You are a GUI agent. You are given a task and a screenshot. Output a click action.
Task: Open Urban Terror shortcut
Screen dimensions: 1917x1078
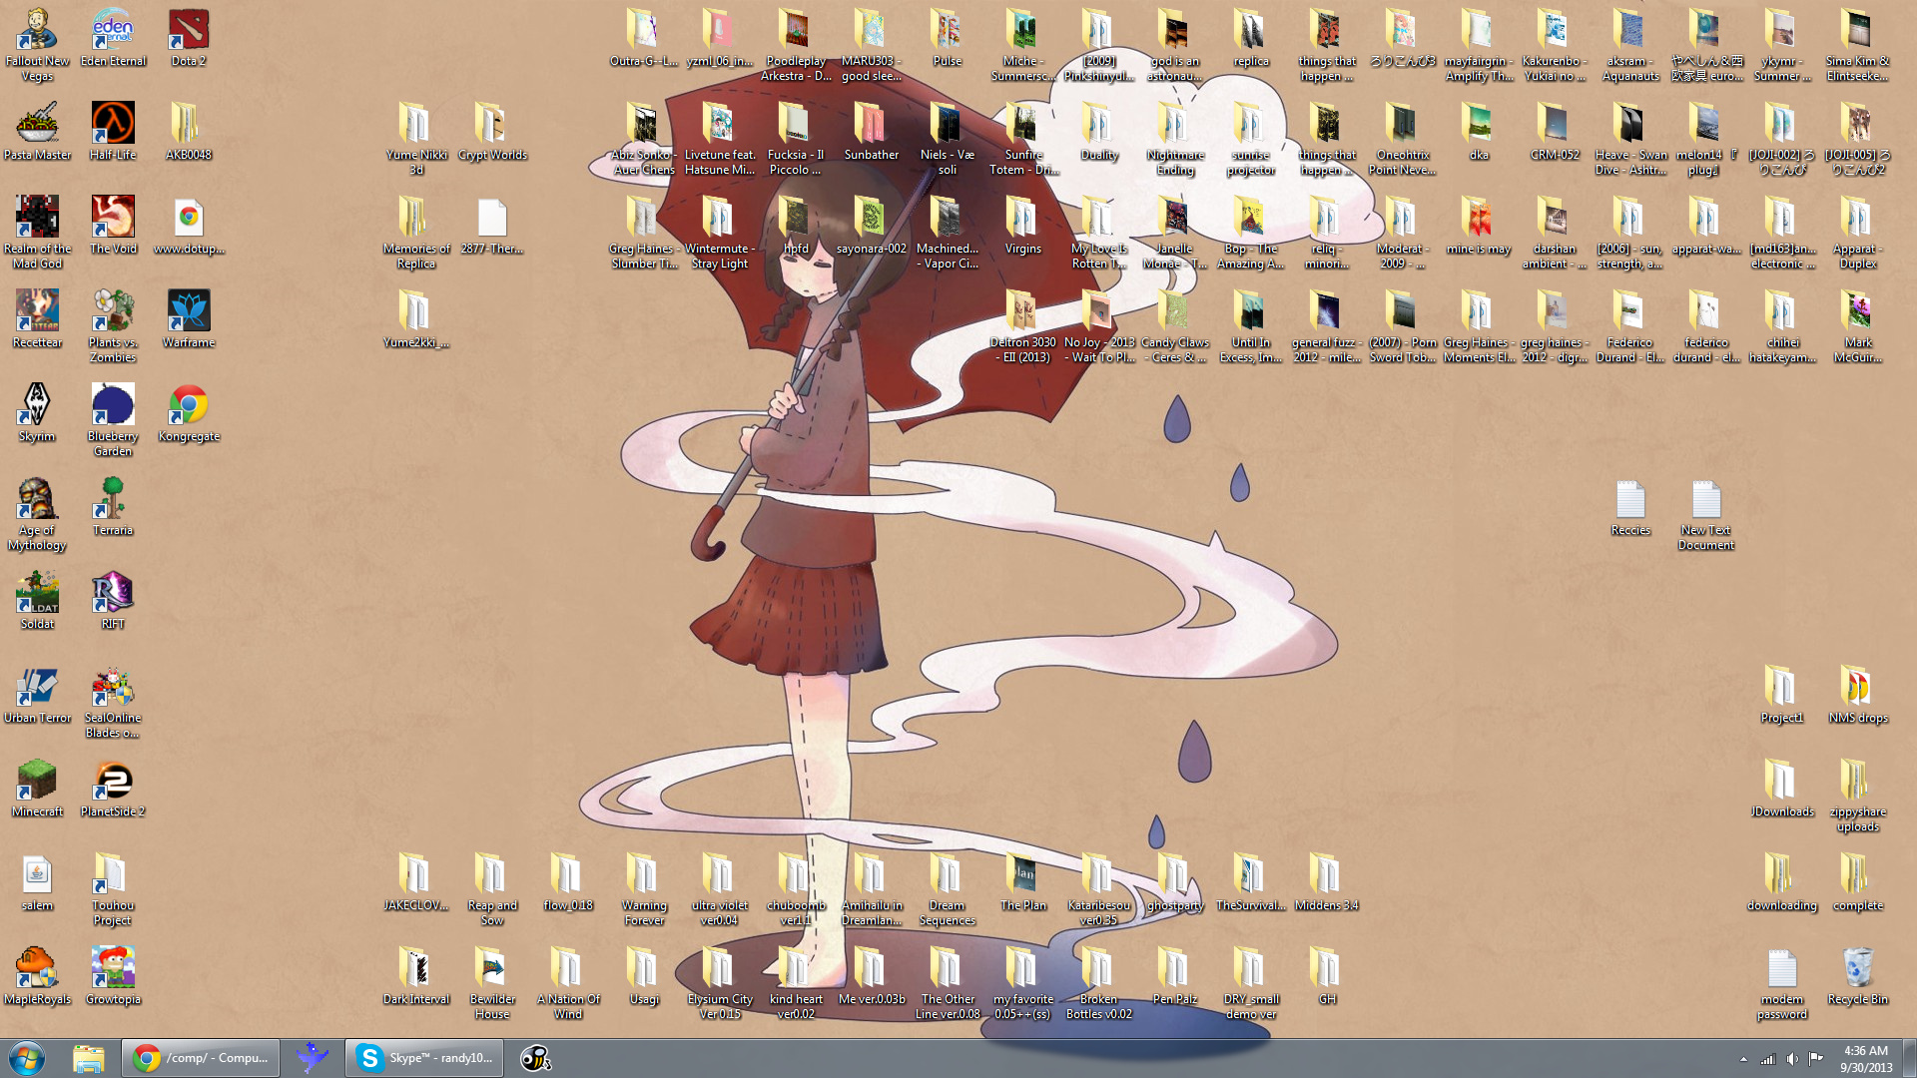(37, 695)
